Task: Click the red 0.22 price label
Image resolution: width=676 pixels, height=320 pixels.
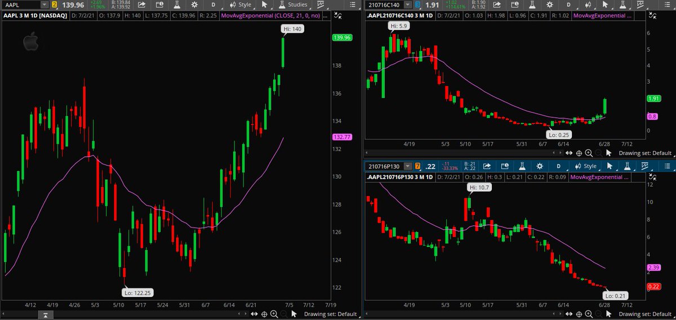Action: (655, 287)
